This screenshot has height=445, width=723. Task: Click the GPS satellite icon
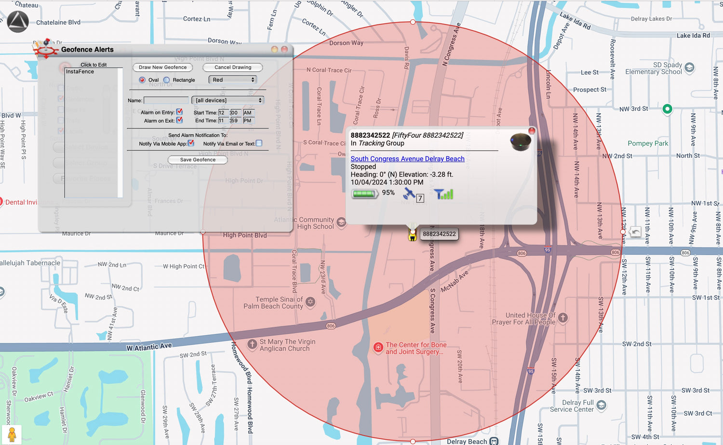[409, 194]
